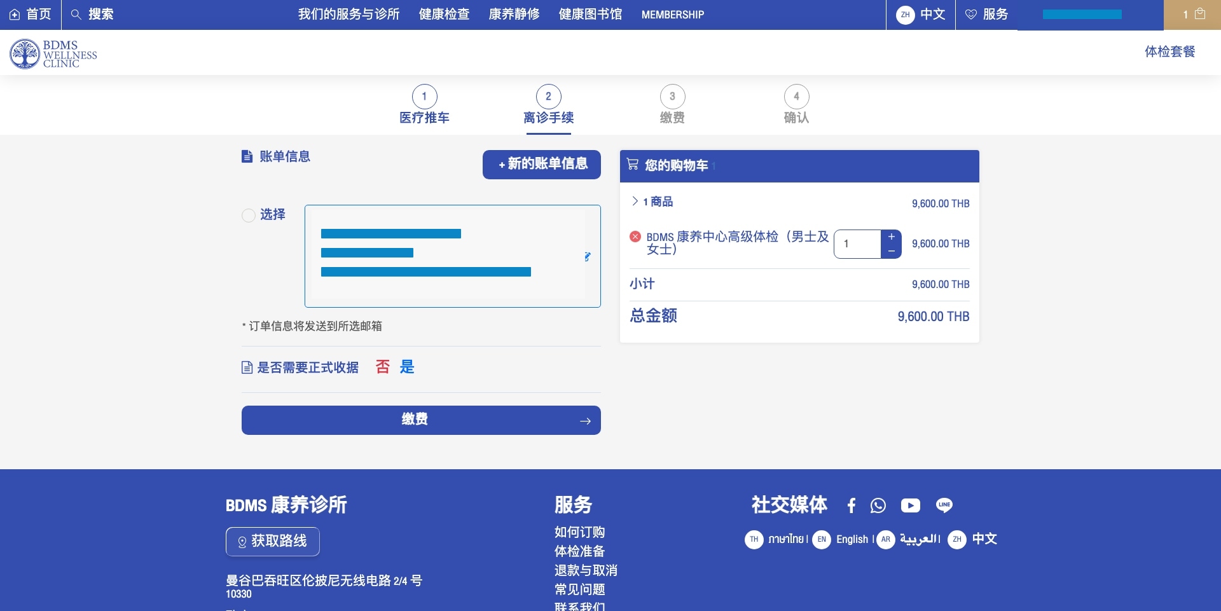Open the Facebook social icon
The width and height of the screenshot is (1221, 611).
[x=852, y=505]
